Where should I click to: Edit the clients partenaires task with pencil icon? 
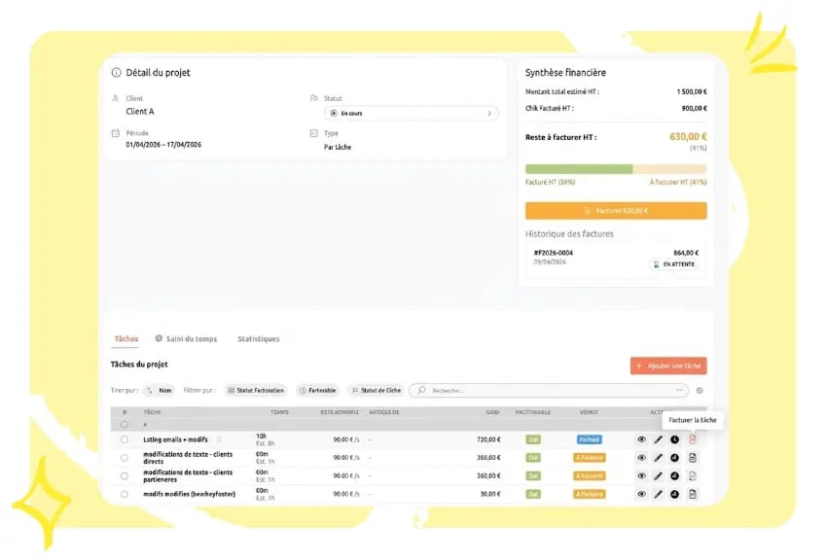[x=659, y=476]
